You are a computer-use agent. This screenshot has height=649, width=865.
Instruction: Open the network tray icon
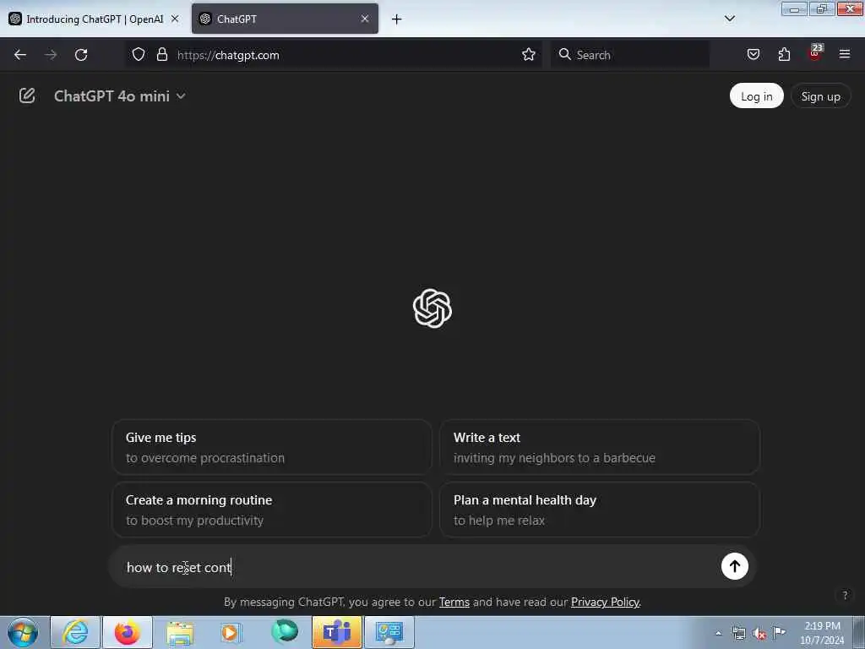coord(738,633)
